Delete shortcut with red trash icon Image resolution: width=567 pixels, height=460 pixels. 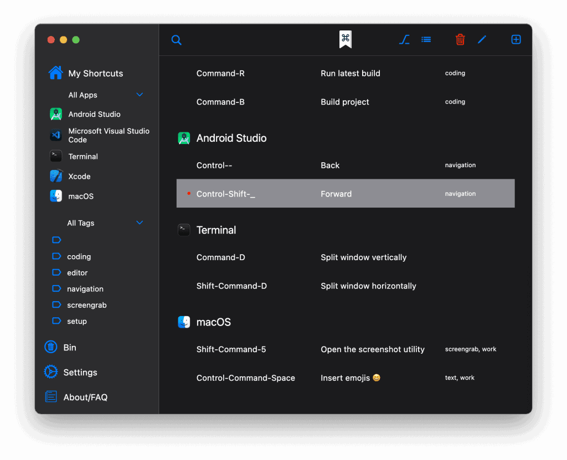point(460,39)
